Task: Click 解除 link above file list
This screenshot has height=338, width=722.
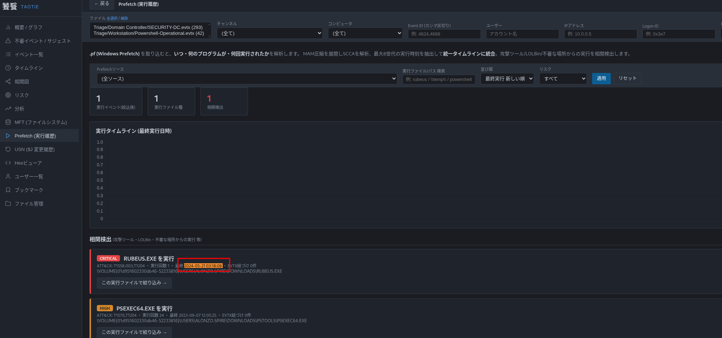Action: coord(124,18)
